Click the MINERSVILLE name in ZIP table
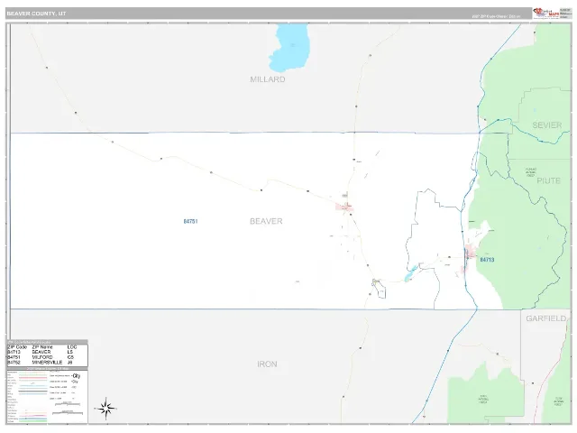Viewport: 577px width, 433px height. point(47,363)
